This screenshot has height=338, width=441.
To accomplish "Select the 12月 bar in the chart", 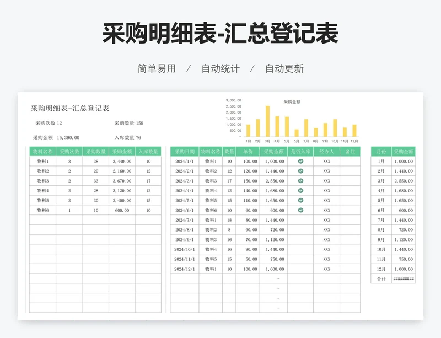I will (x=354, y=131).
